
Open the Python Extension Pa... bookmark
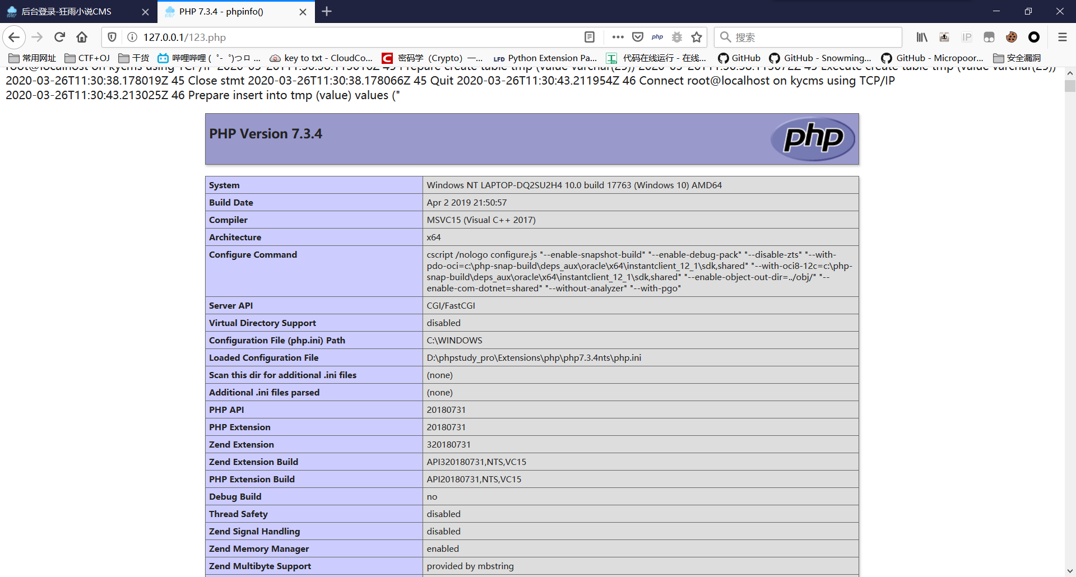545,58
